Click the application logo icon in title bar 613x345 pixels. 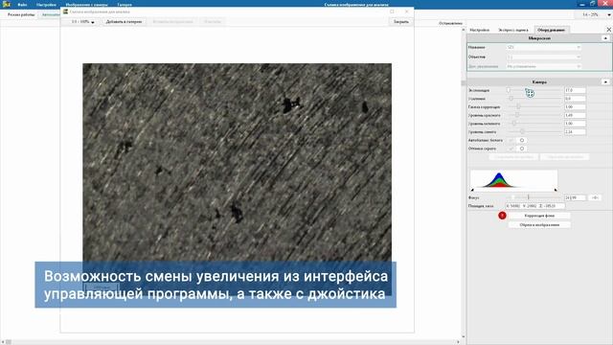coord(6,4)
